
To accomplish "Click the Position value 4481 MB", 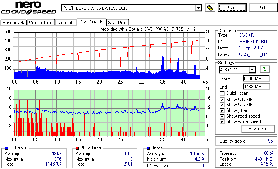I will (264, 159).
